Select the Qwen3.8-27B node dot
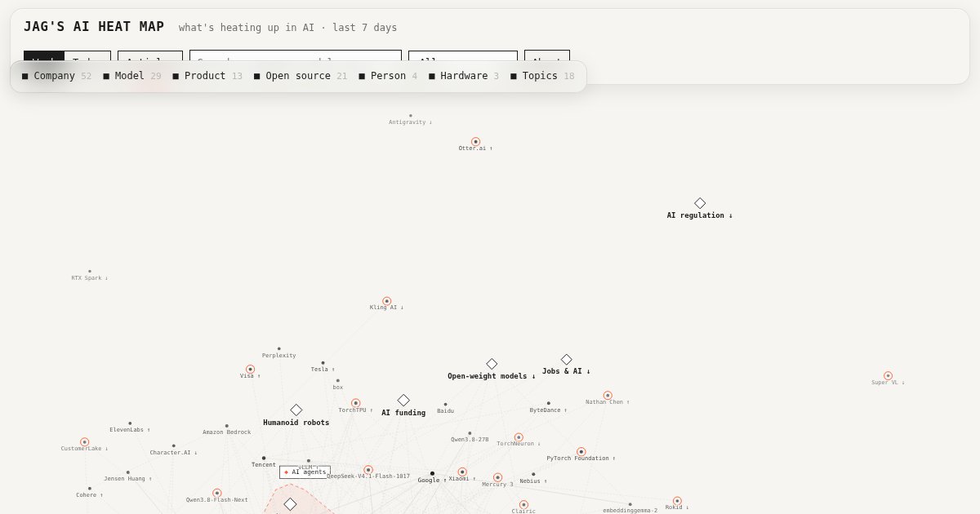980x514 pixels. [x=470, y=433]
